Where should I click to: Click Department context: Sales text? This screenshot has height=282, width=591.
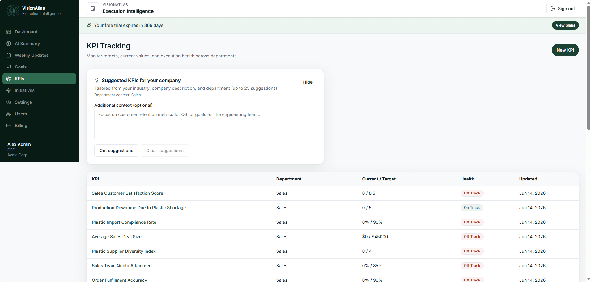tap(117, 95)
